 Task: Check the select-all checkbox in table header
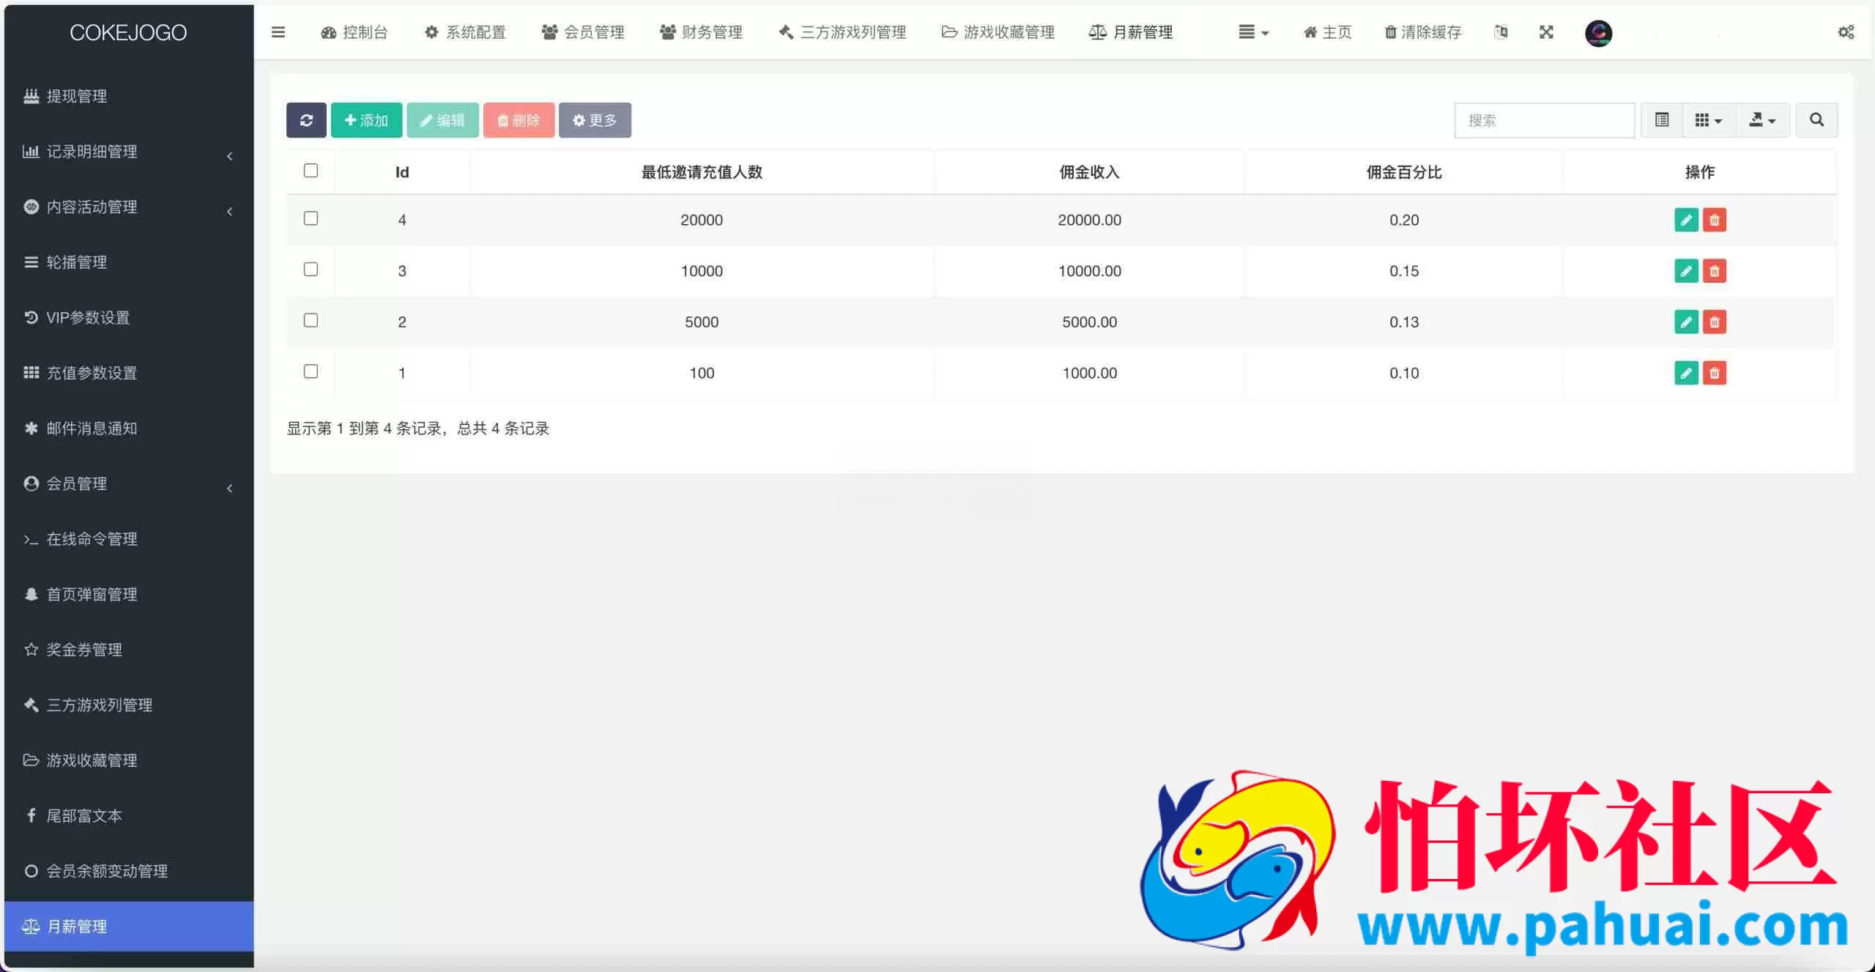coord(311,171)
